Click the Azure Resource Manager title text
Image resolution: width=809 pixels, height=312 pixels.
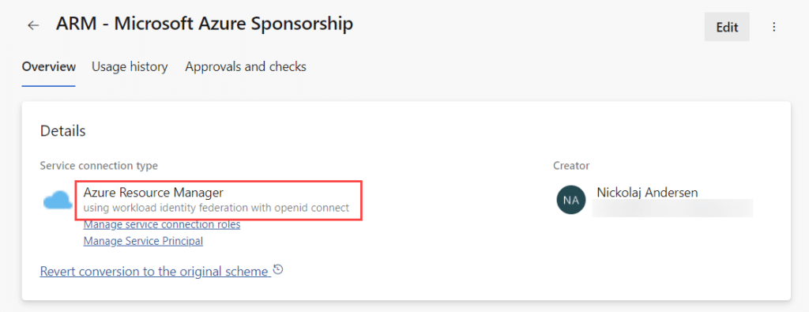pos(153,193)
